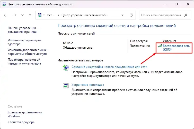Open "Создание и настройка нового подключения или сети"

coord(109,67)
